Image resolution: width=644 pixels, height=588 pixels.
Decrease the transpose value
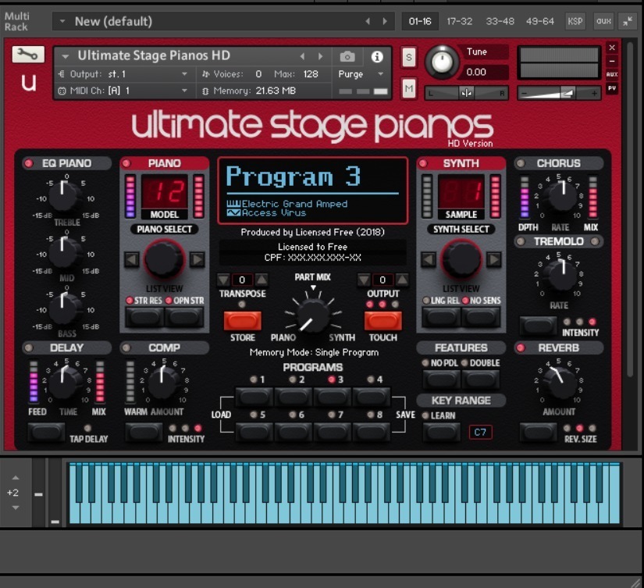tap(223, 280)
